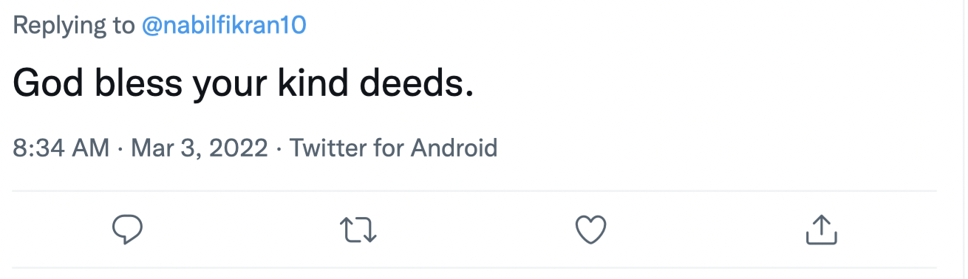Click the Mar 3, 2022 date
Image resolution: width=968 pixels, height=279 pixels.
tap(199, 148)
